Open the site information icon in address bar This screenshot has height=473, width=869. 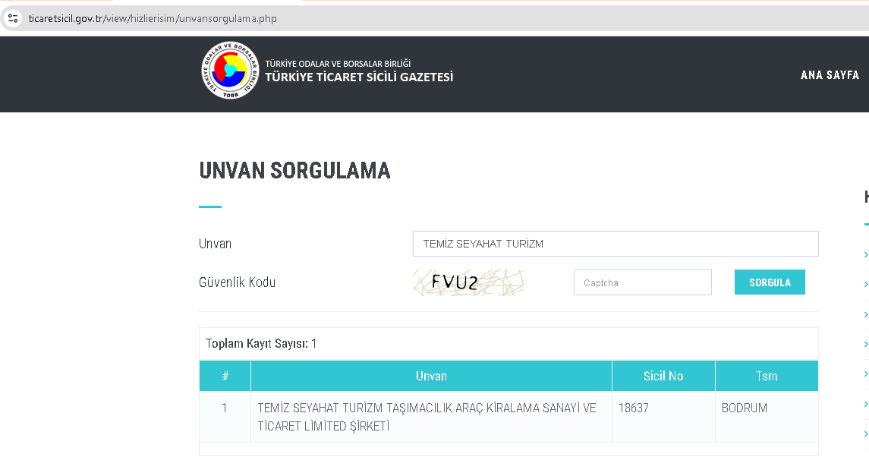click(x=14, y=18)
